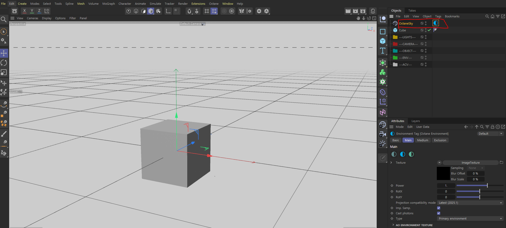Open the Spline primitive icon in side palette
The width and height of the screenshot is (506, 228).
coord(383,32)
